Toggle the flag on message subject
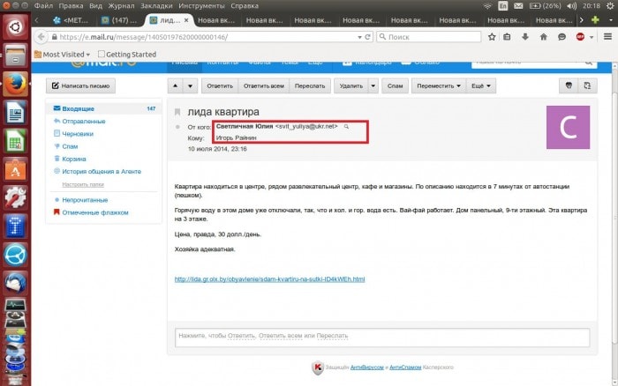Image resolution: width=618 pixels, height=386 pixels. tap(177, 112)
